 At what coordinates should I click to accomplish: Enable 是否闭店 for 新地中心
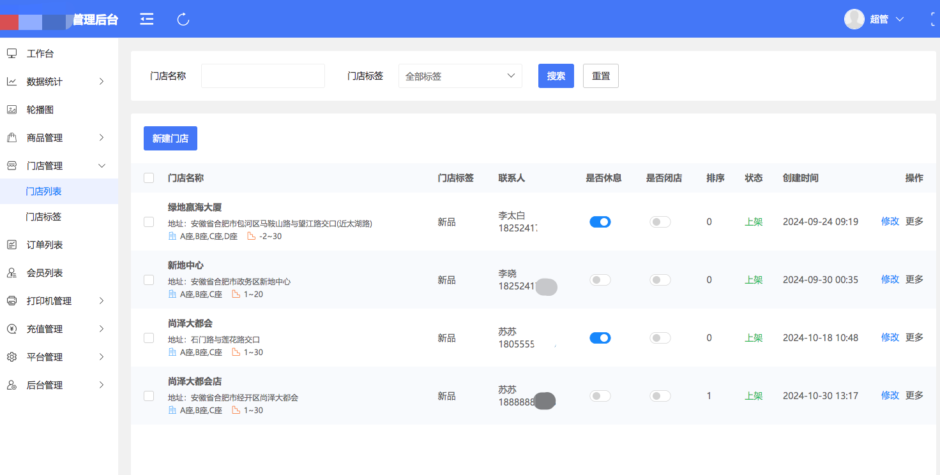pos(660,280)
